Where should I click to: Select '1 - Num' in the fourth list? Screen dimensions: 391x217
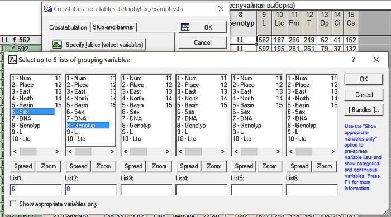187,78
